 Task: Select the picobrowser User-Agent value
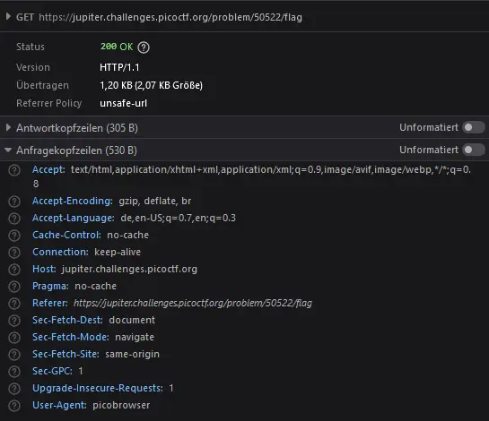coord(121,405)
